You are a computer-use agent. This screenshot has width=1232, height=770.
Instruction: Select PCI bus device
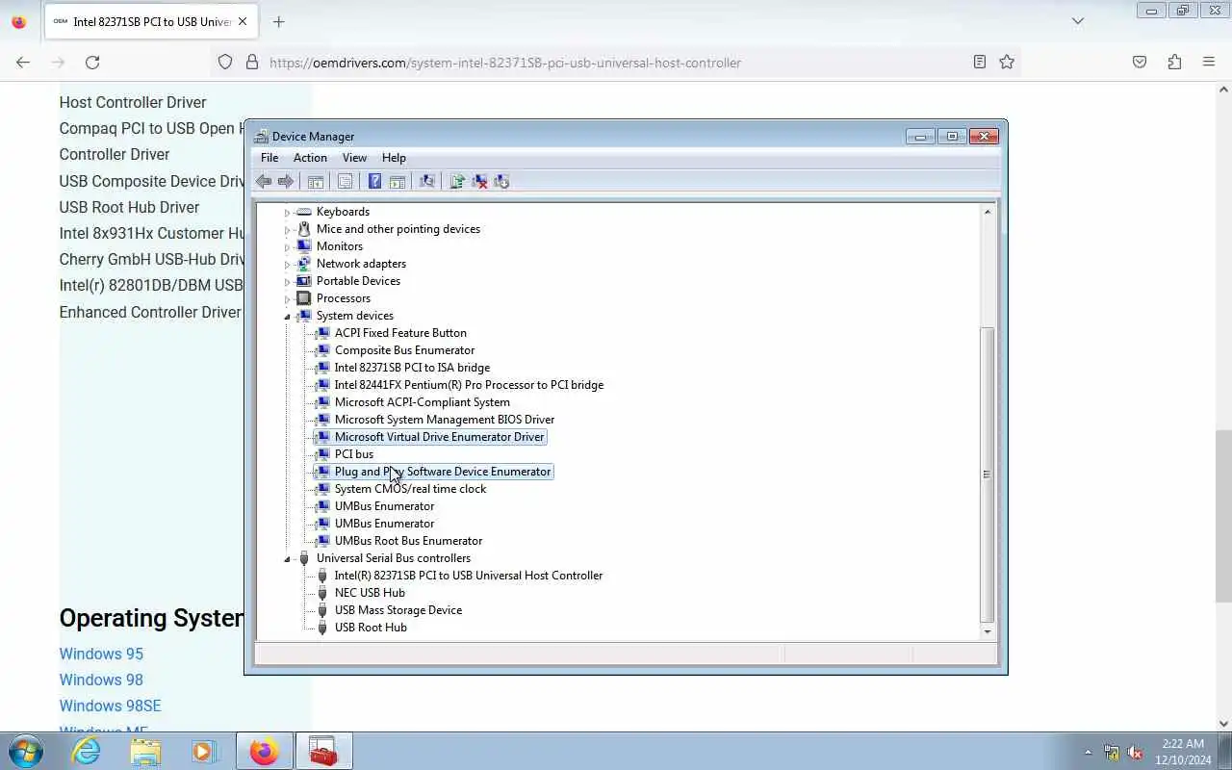[x=353, y=454]
